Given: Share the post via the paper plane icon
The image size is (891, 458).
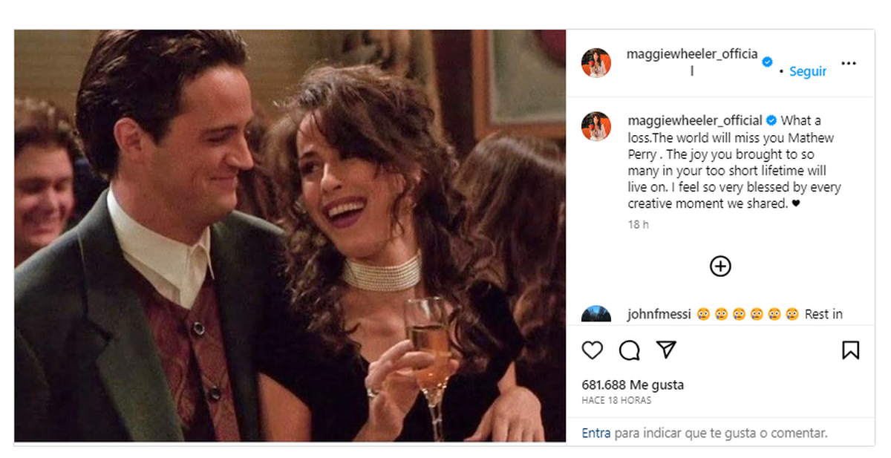Looking at the screenshot, I should pos(666,347).
